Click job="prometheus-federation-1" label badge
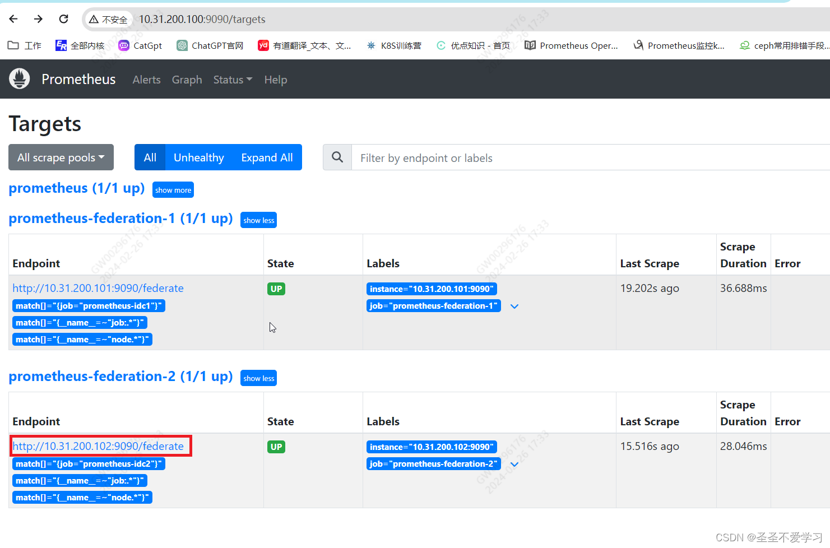This screenshot has height=548, width=830. [434, 306]
